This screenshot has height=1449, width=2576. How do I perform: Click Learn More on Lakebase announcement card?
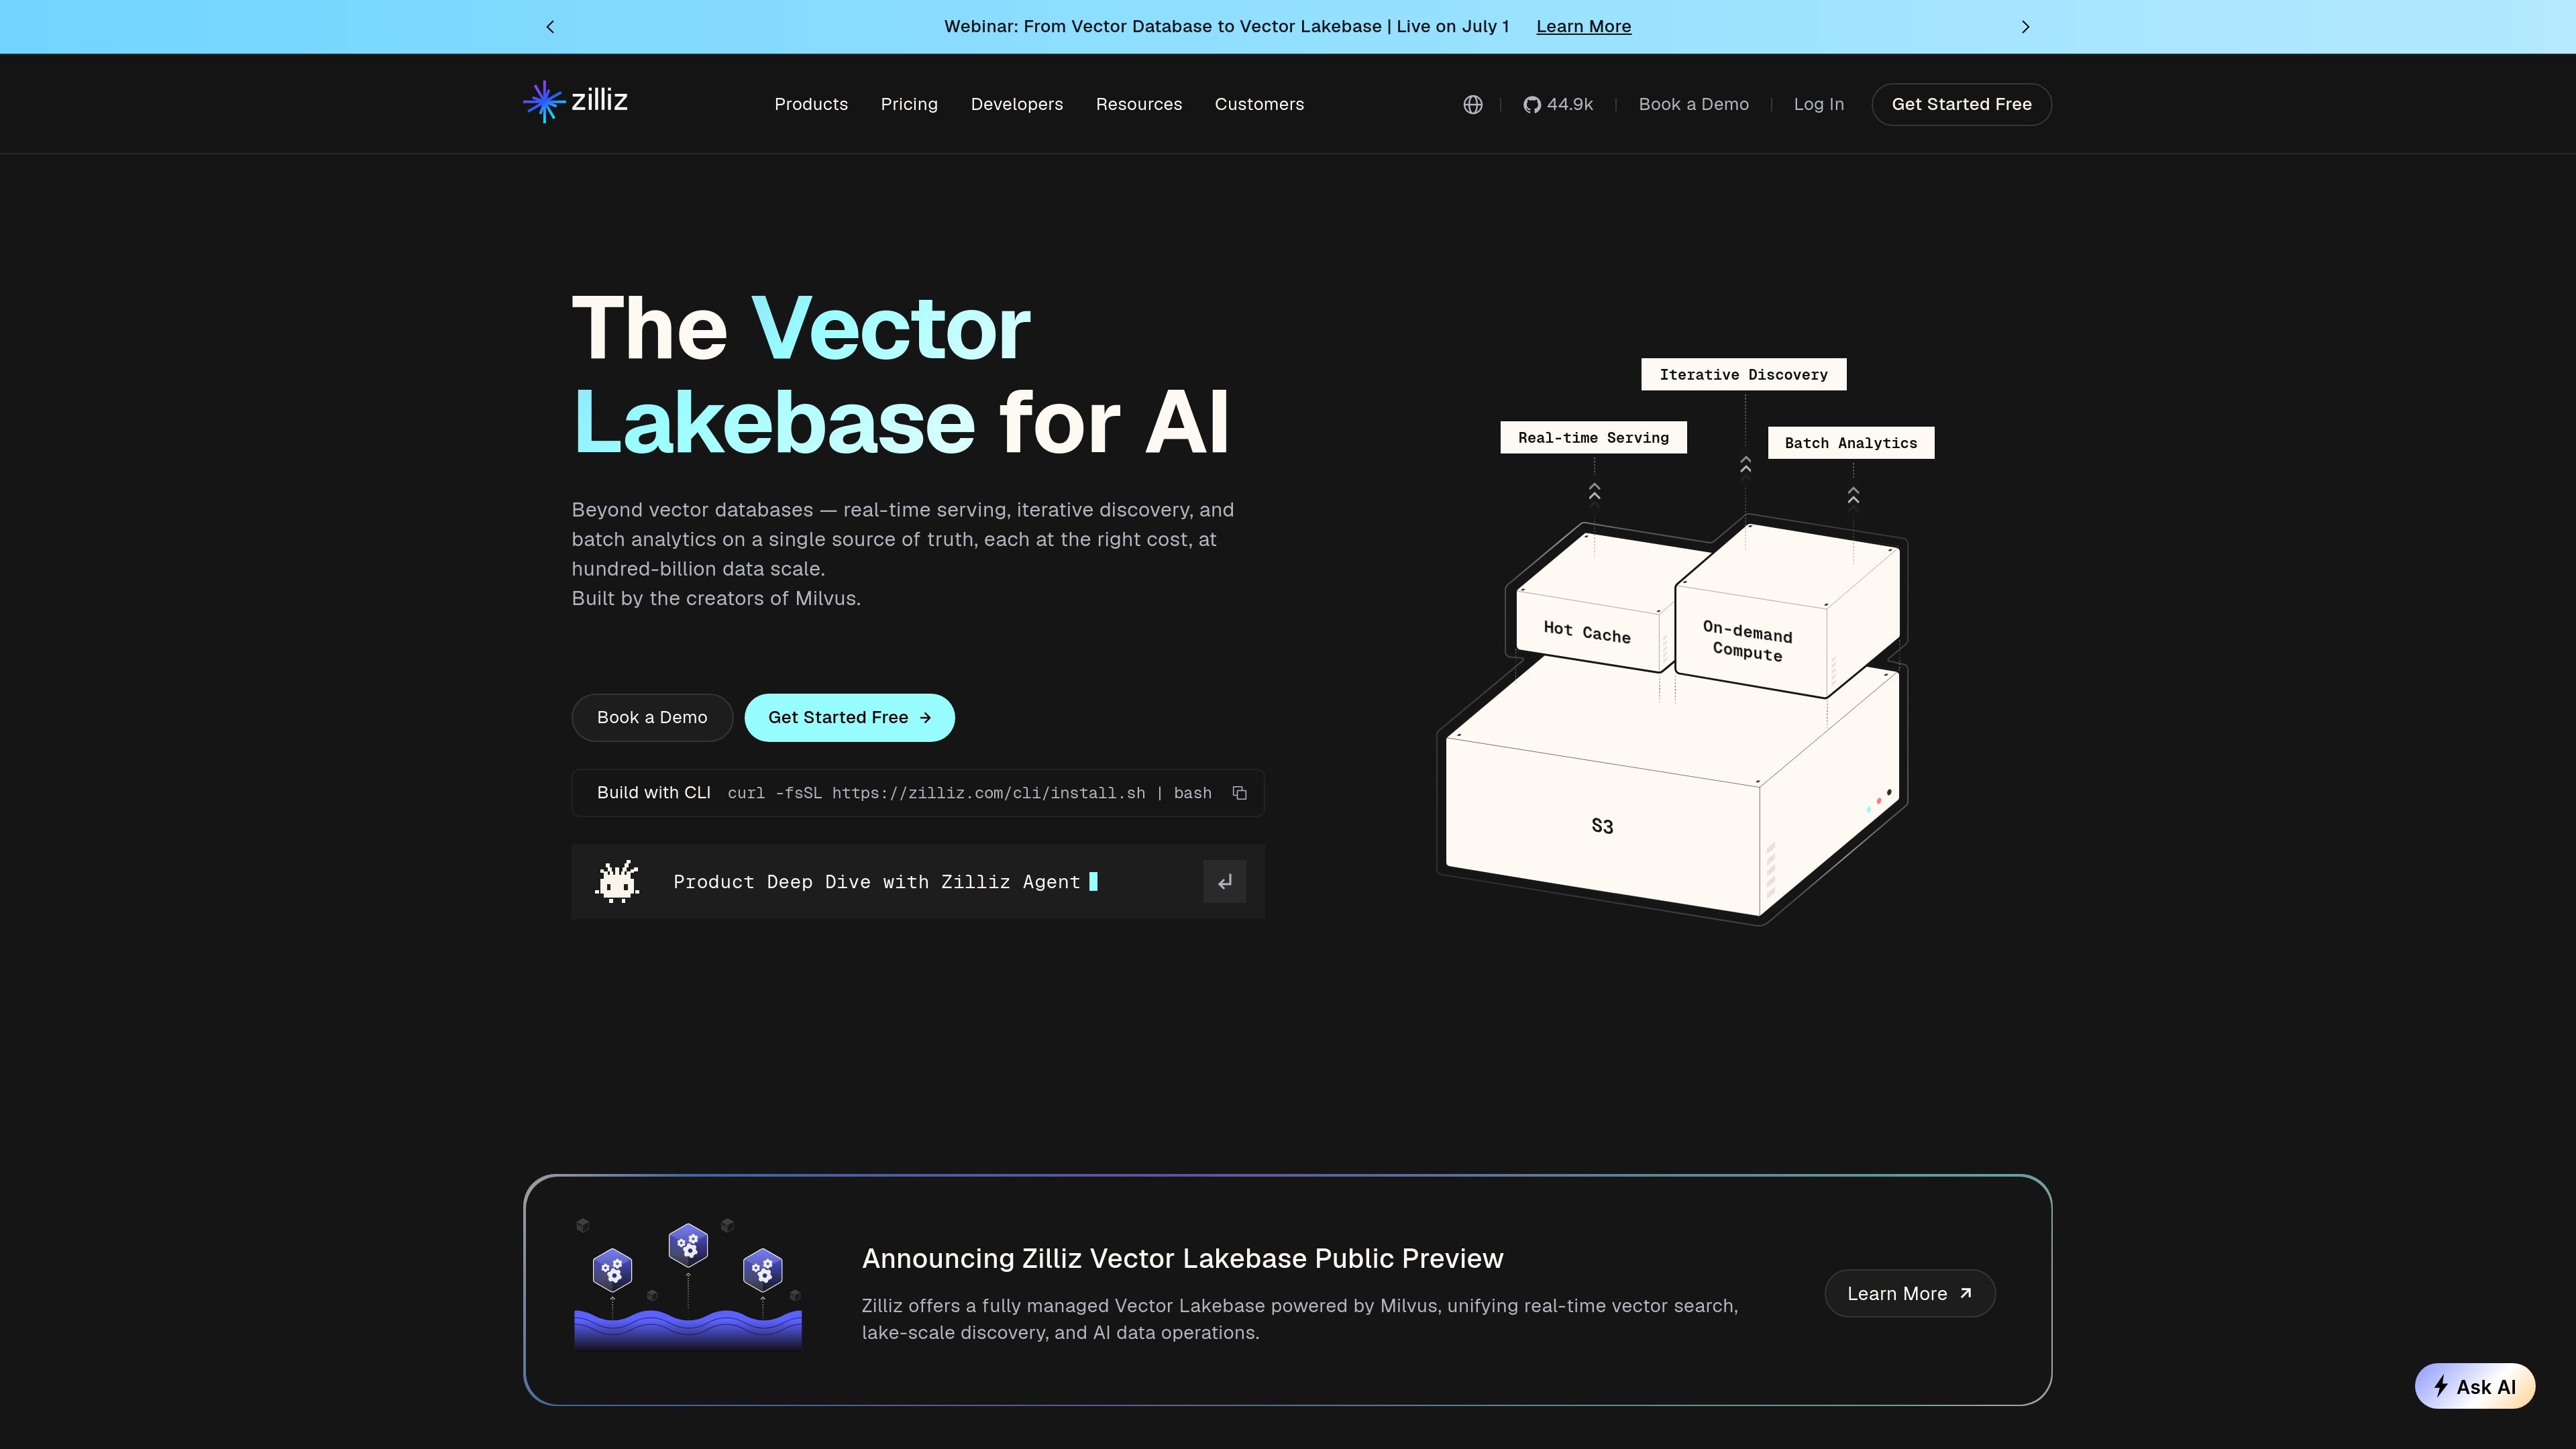click(x=1909, y=1294)
